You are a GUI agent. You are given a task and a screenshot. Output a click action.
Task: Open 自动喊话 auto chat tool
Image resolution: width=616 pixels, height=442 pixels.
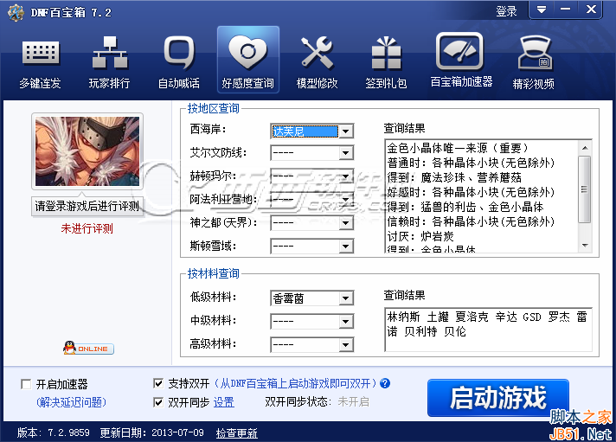tap(179, 63)
